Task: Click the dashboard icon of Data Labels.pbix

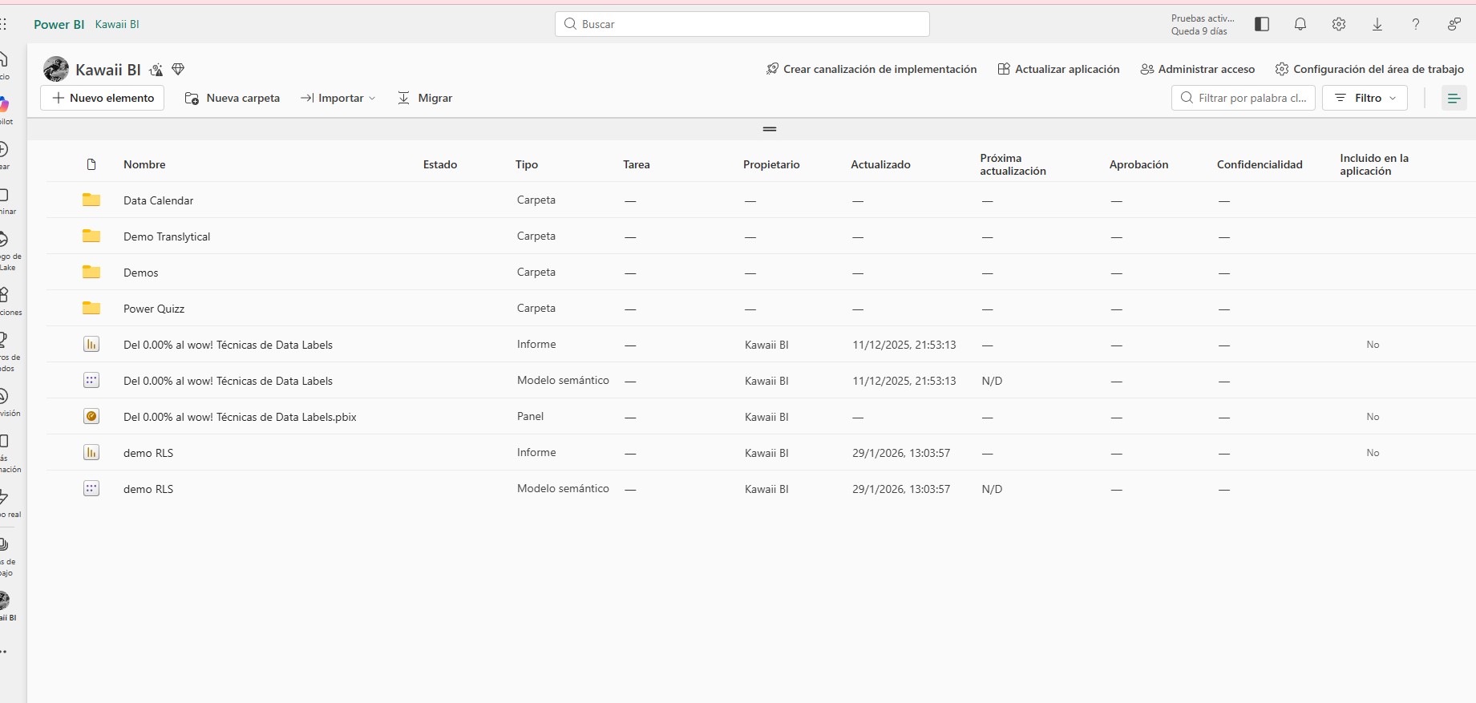Action: (x=91, y=416)
